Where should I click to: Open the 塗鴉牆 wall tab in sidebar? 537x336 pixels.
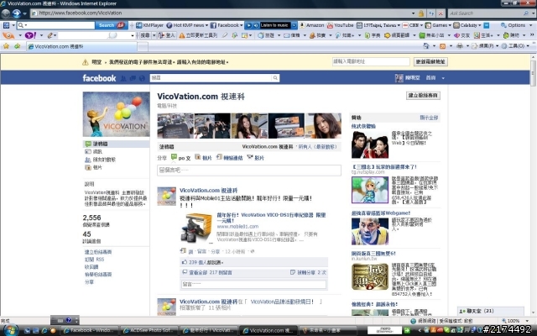pos(116,144)
